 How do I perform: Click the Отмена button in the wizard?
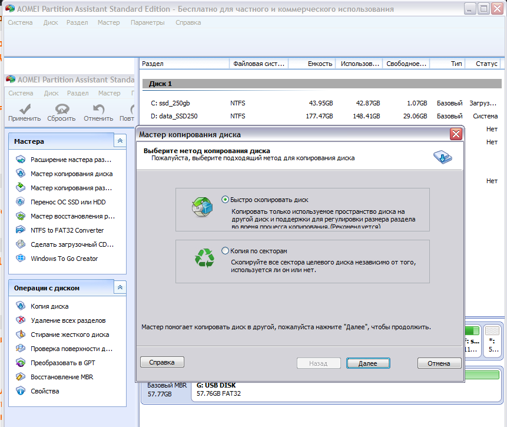click(x=439, y=363)
